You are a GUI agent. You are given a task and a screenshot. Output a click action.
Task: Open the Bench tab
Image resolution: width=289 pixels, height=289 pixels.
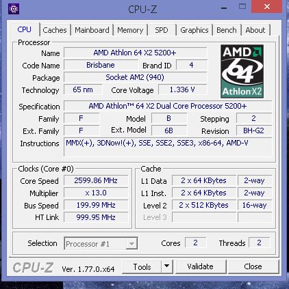[227, 30]
